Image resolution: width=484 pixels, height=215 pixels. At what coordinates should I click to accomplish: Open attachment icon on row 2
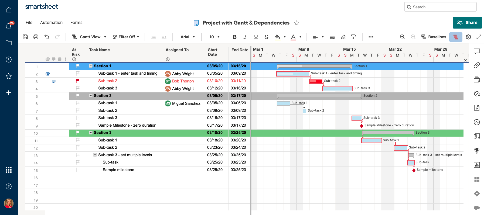tap(47, 74)
